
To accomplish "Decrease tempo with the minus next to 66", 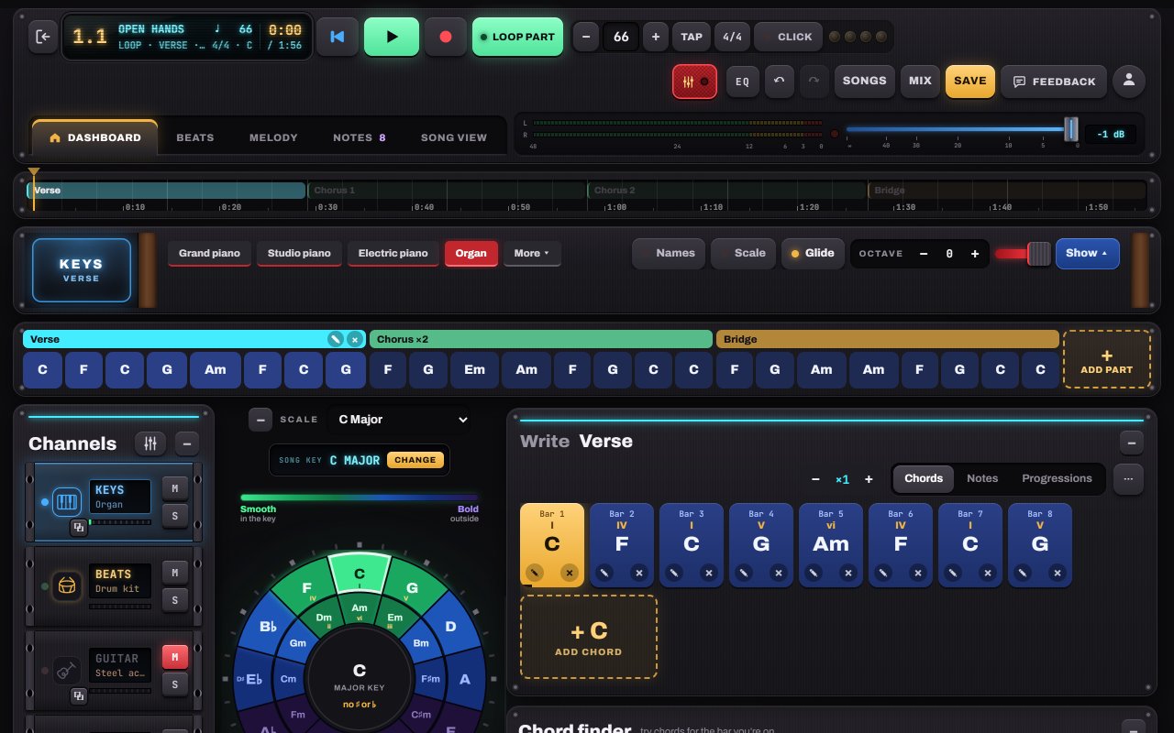I will click(x=586, y=37).
